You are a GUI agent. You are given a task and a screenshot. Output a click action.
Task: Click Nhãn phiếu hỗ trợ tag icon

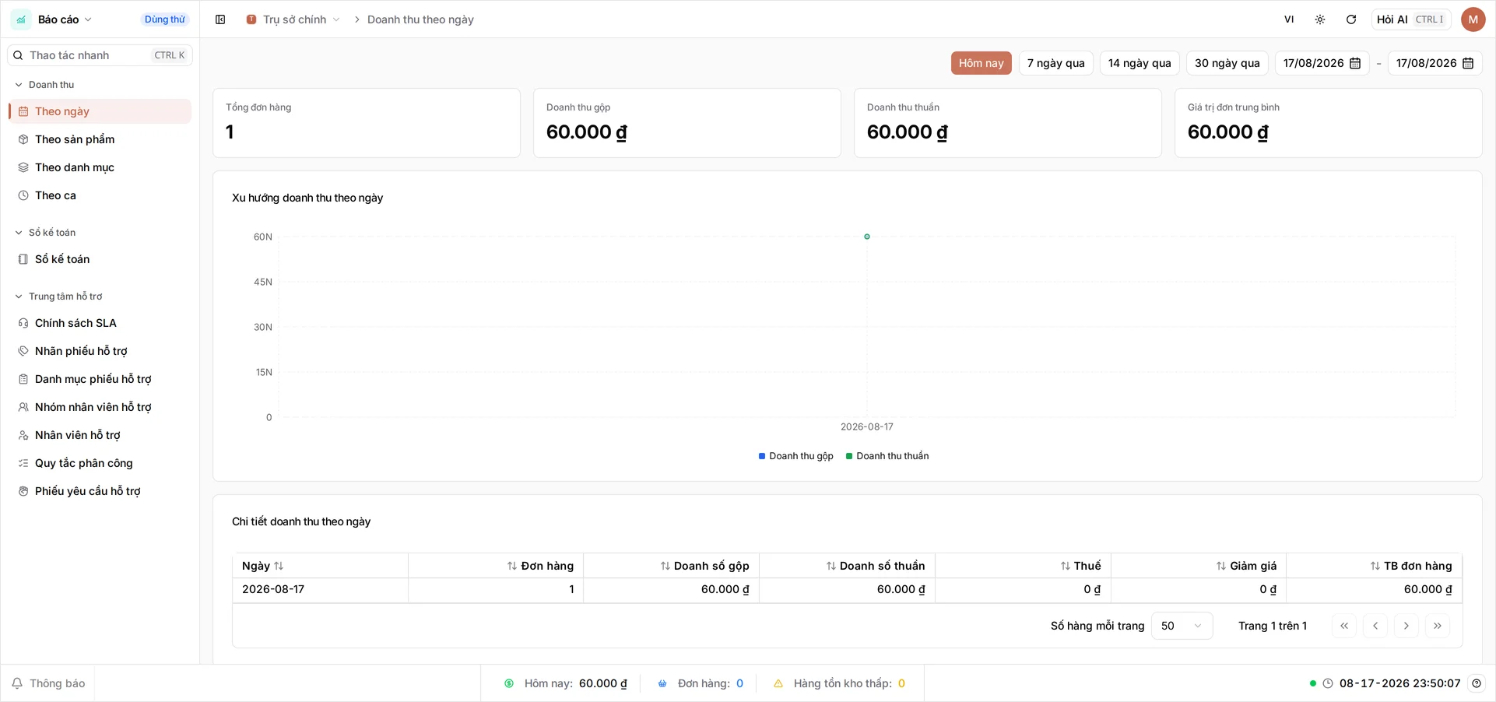click(23, 351)
